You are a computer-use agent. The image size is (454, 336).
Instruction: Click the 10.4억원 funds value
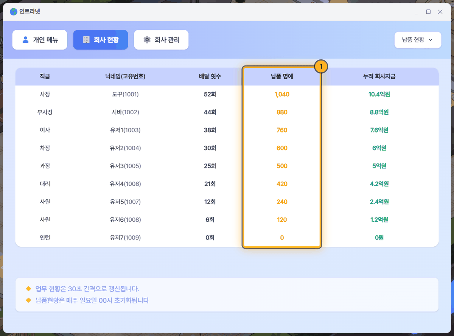pos(379,94)
